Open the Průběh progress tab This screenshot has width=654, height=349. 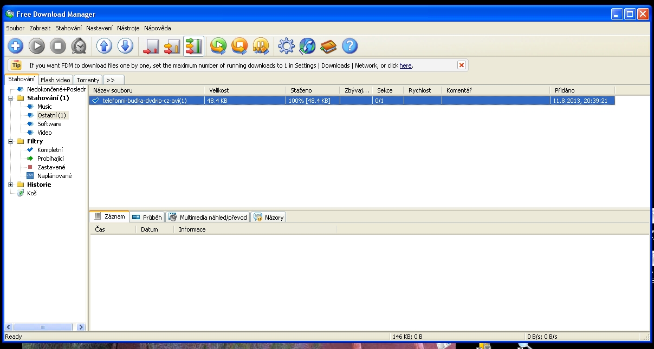tap(147, 217)
